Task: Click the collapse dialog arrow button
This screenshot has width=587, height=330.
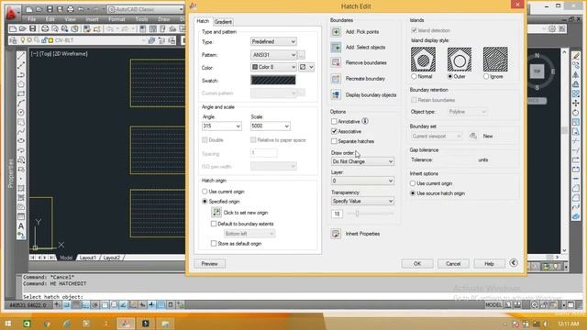Action: pos(514,263)
